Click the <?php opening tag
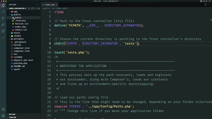212x119 pixels. click(59, 12)
